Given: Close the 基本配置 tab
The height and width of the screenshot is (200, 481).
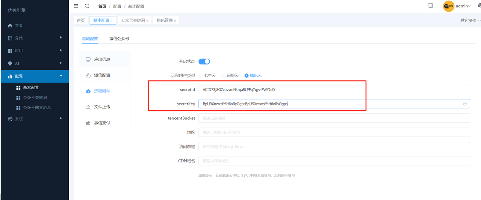Looking at the screenshot, I should (112, 21).
